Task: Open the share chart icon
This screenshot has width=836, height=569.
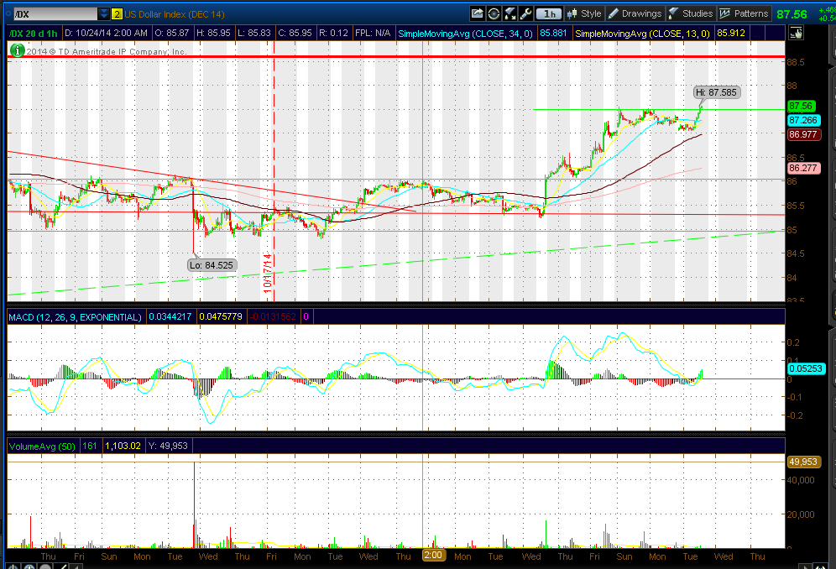Action: [x=478, y=13]
